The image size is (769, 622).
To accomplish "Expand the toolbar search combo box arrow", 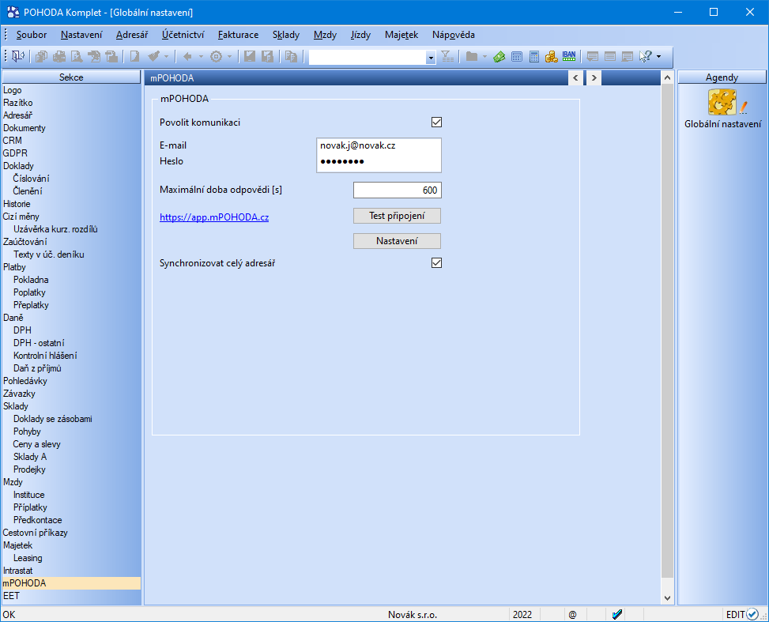I will [x=431, y=58].
